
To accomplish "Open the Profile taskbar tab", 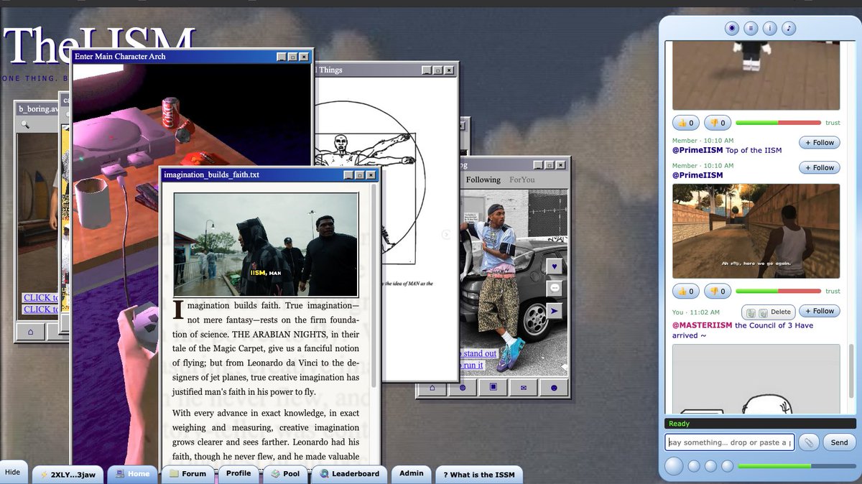I will [238, 474].
